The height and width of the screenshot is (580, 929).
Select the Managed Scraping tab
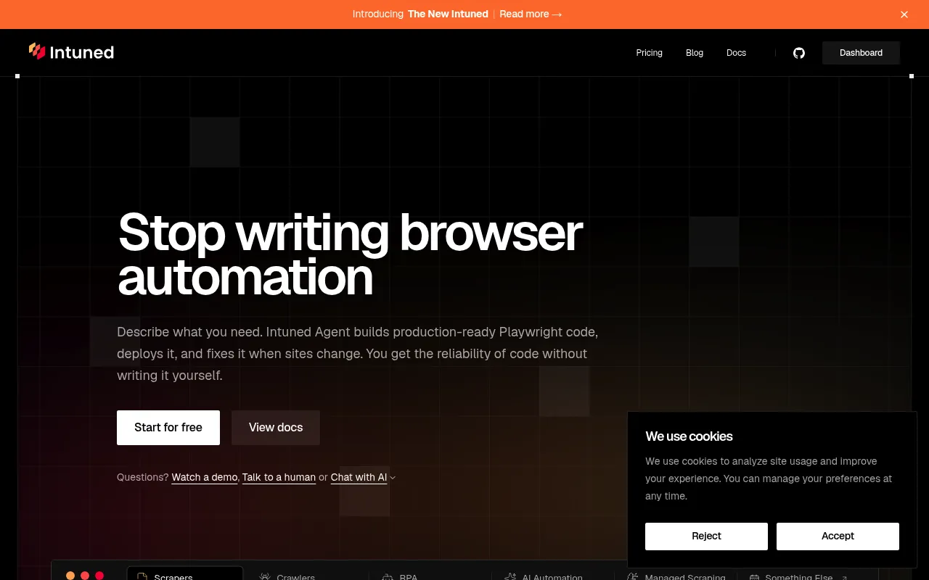pos(676,575)
